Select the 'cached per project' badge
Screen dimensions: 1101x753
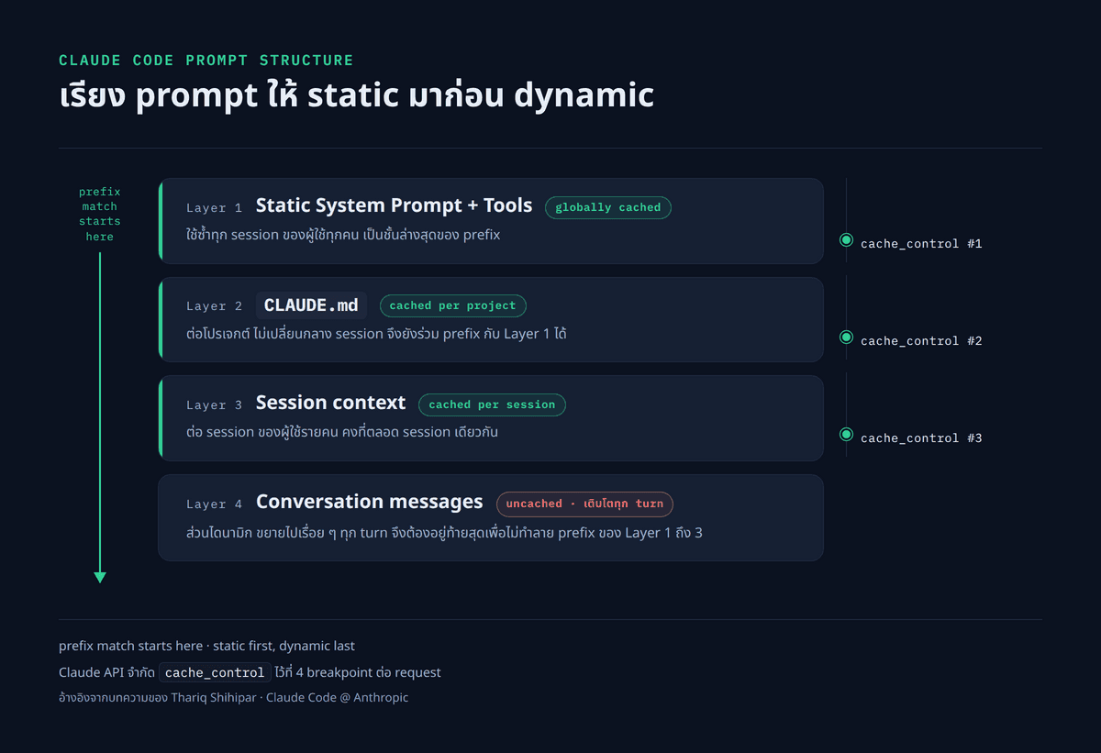453,305
